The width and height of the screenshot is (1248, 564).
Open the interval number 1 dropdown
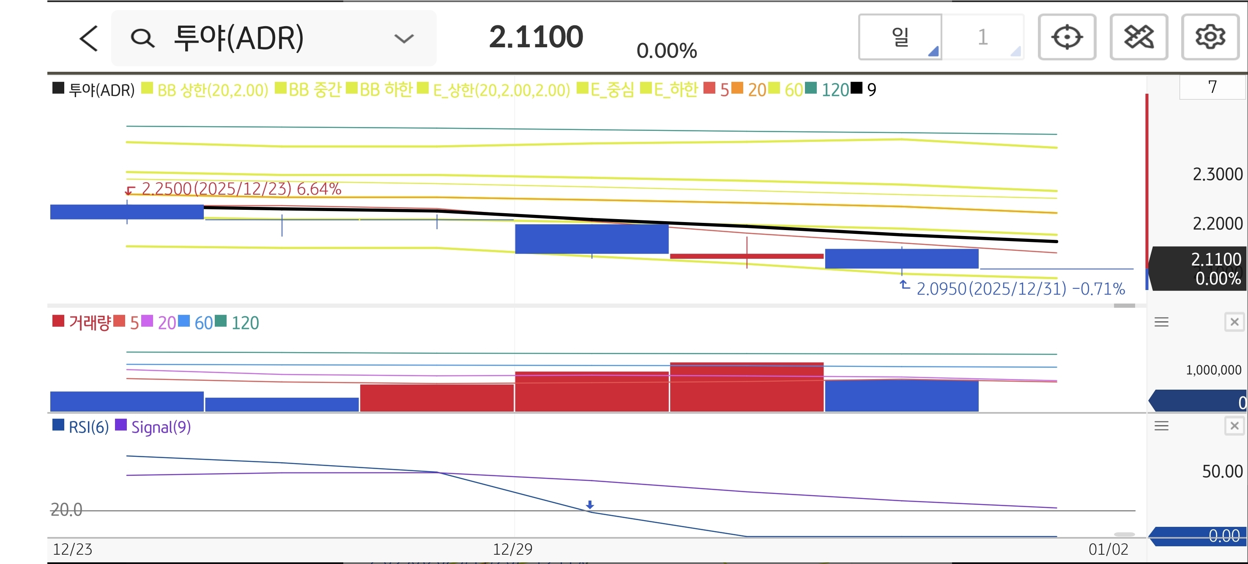(x=983, y=37)
